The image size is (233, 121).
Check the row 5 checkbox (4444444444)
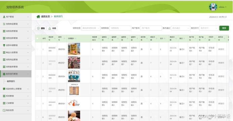pyautogui.click(x=37, y=104)
